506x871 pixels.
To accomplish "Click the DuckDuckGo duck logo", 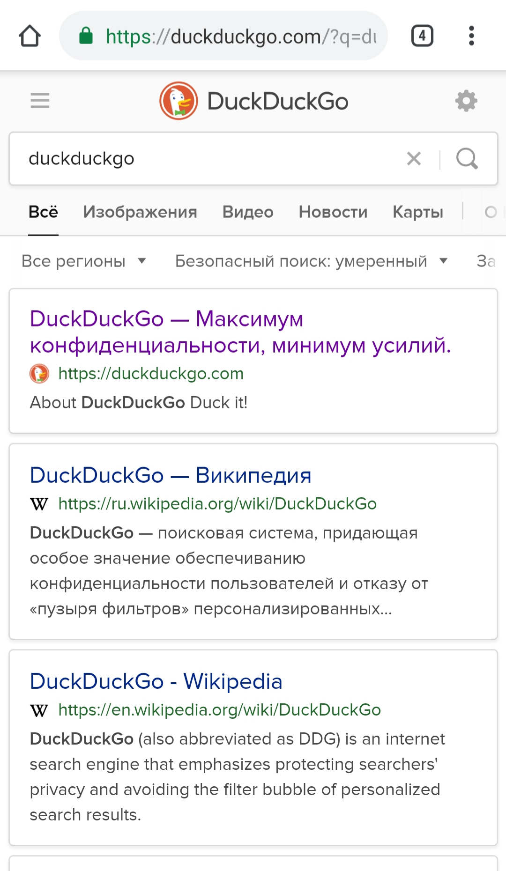I will click(179, 101).
